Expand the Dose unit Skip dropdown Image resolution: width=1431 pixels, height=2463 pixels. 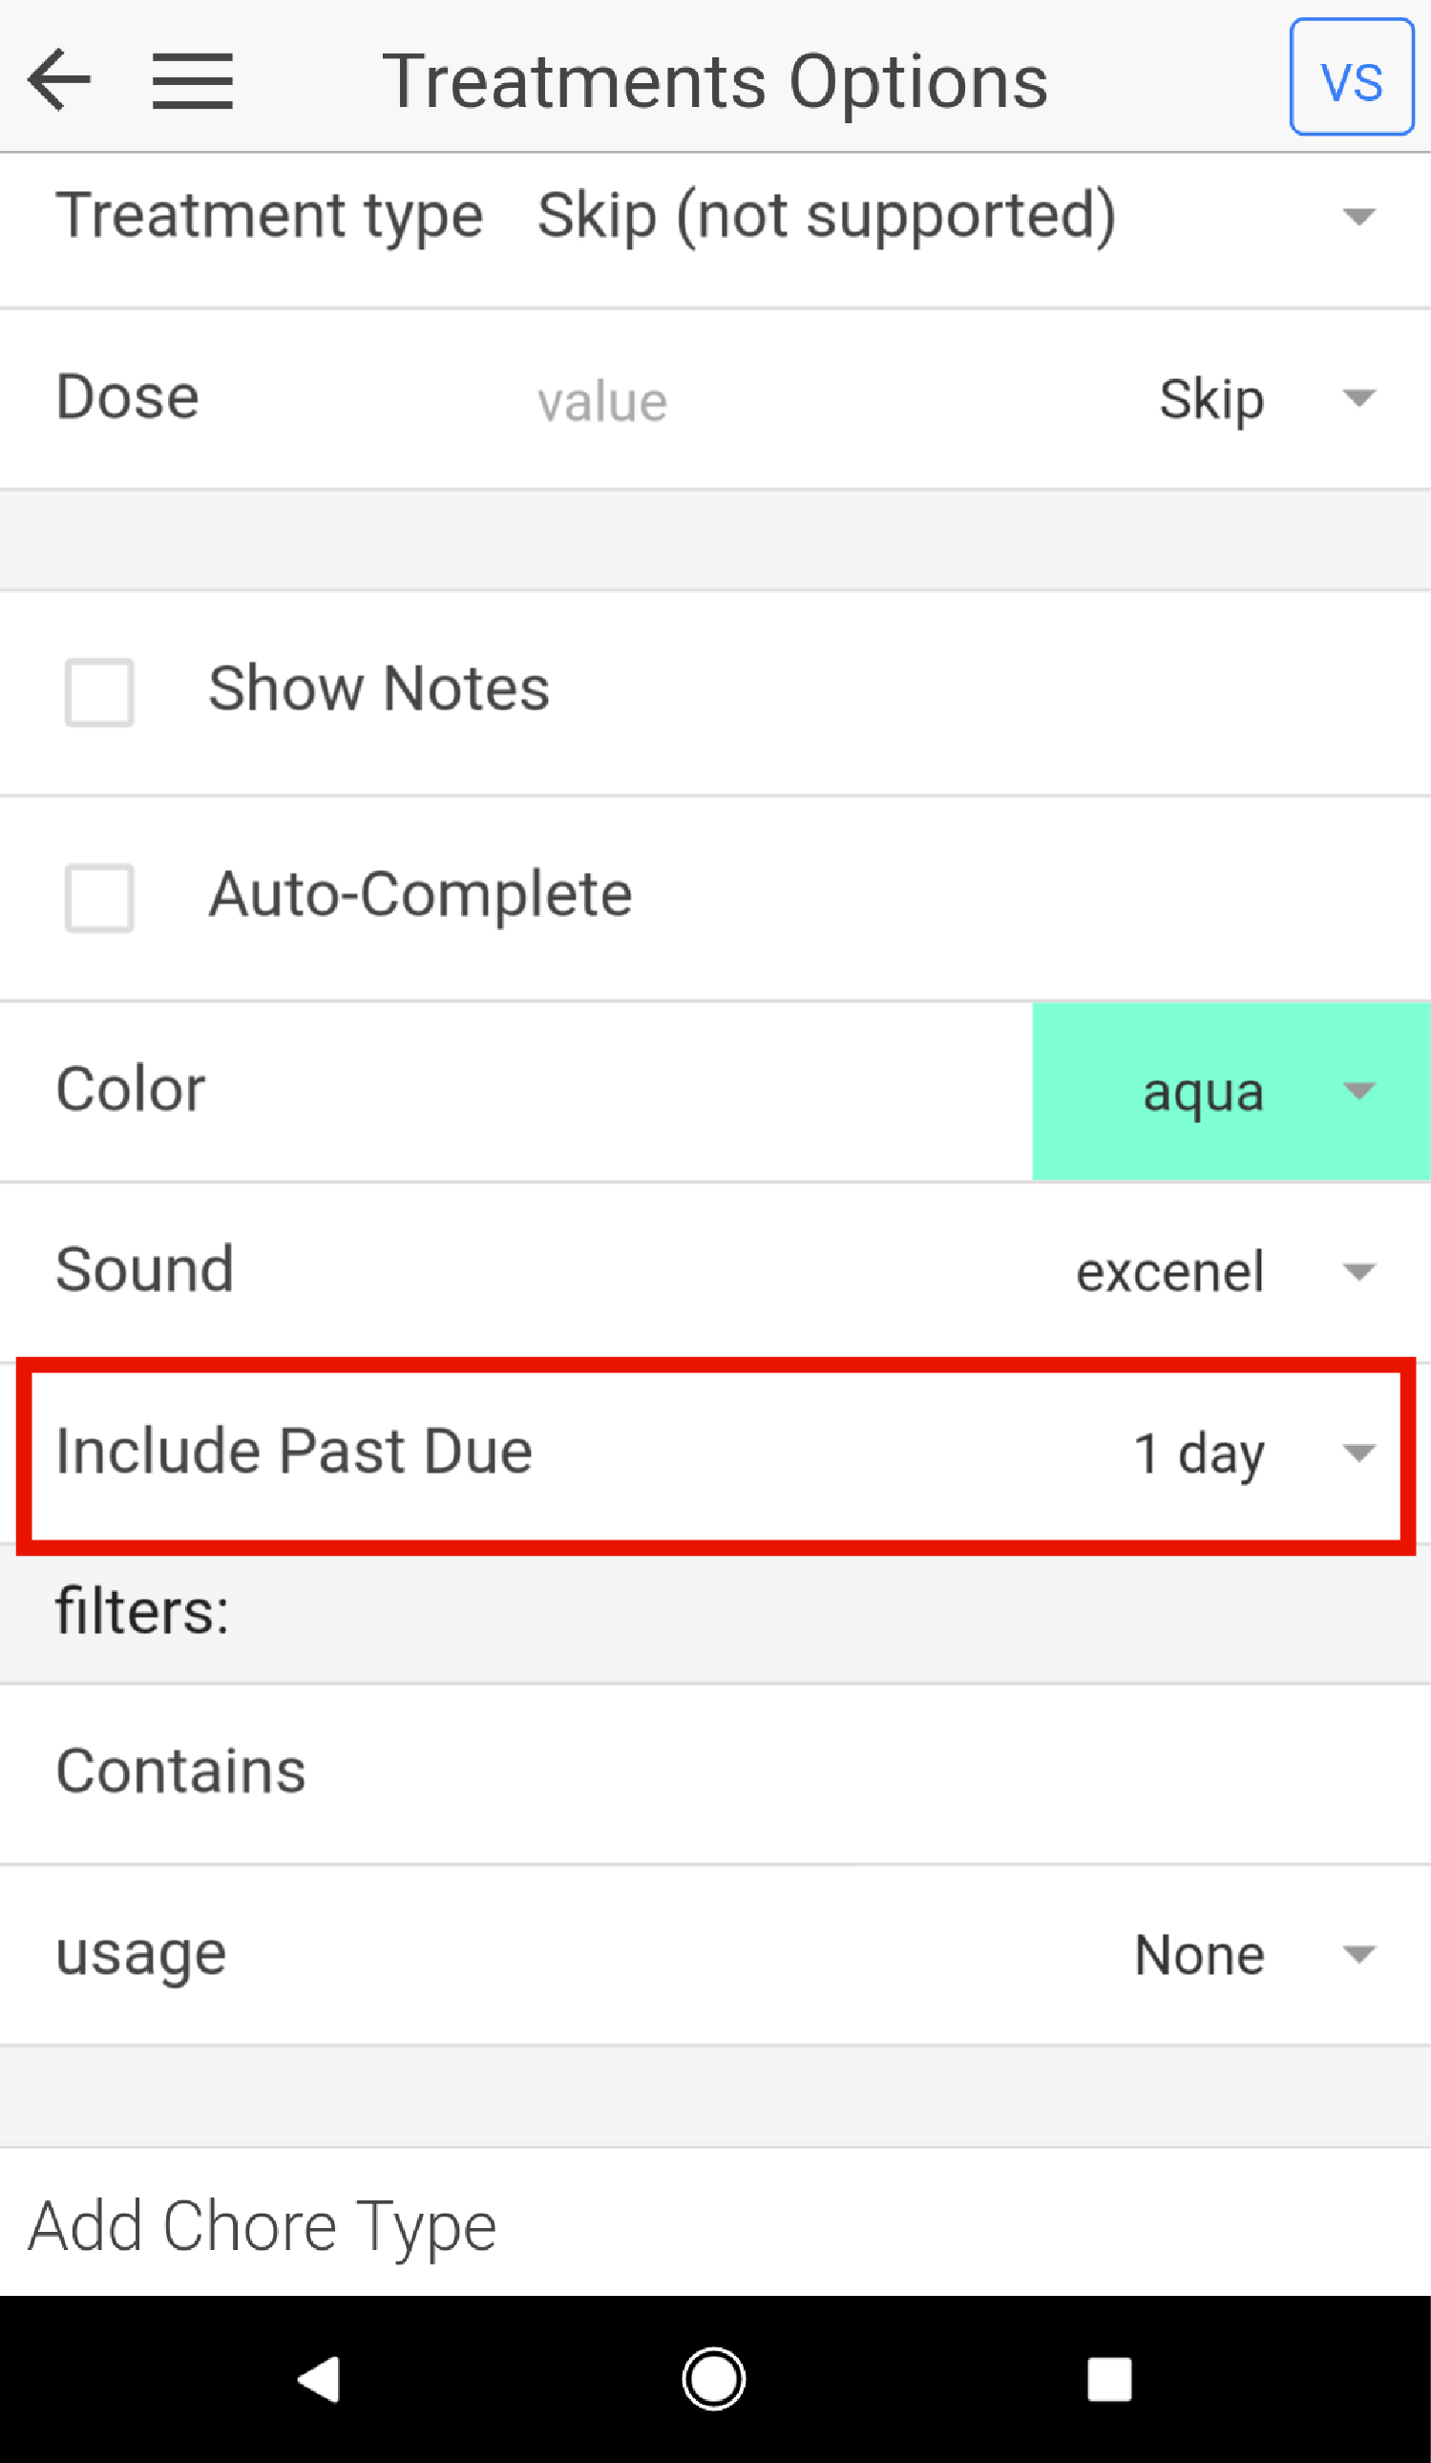[1358, 398]
